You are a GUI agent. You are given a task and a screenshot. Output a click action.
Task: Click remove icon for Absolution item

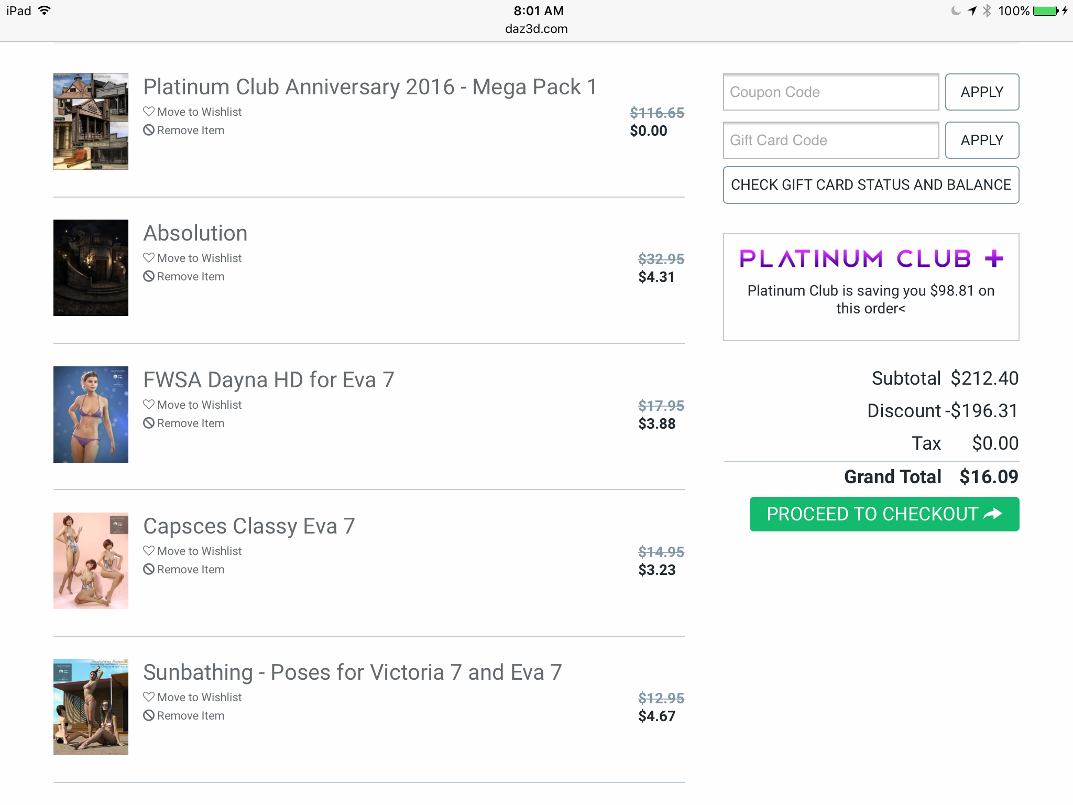click(x=149, y=276)
